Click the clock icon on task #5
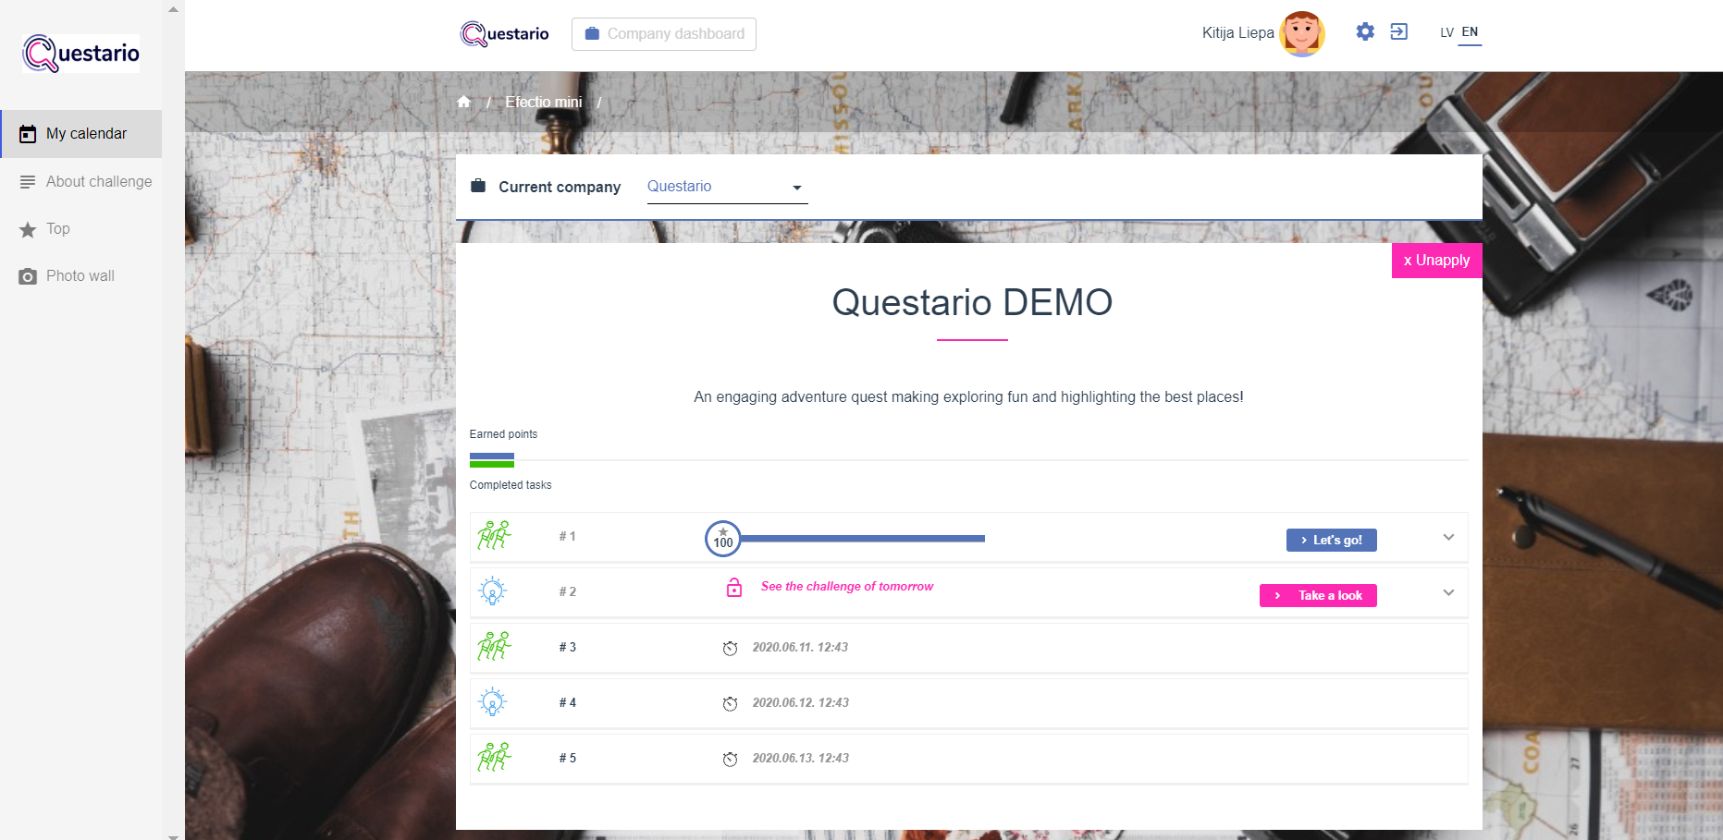Image resolution: width=1723 pixels, height=840 pixels. pyautogui.click(x=730, y=759)
